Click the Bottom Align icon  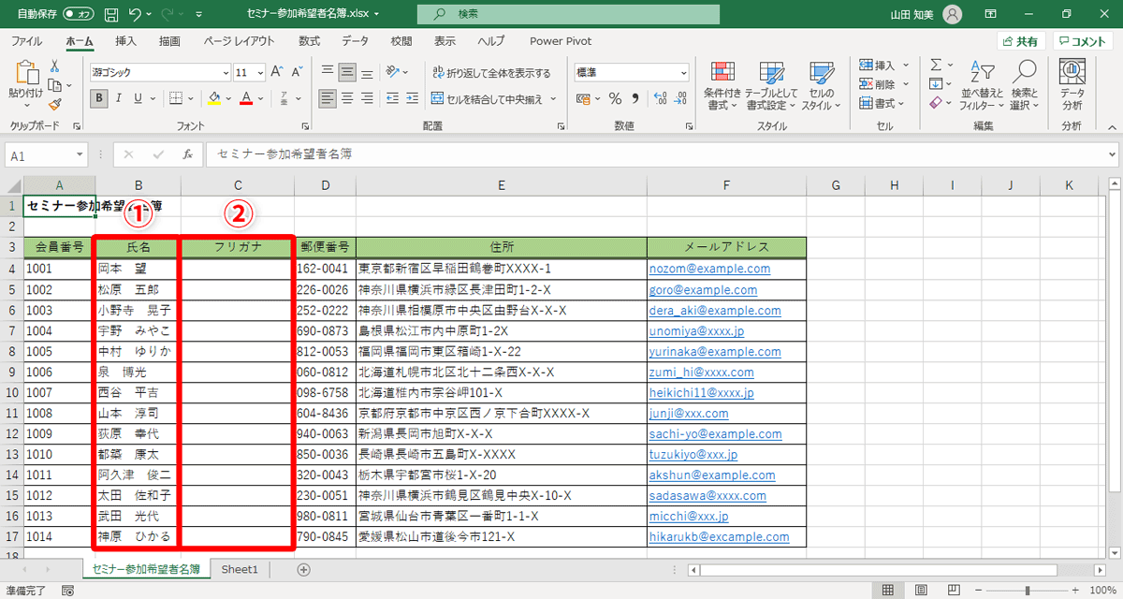(367, 72)
